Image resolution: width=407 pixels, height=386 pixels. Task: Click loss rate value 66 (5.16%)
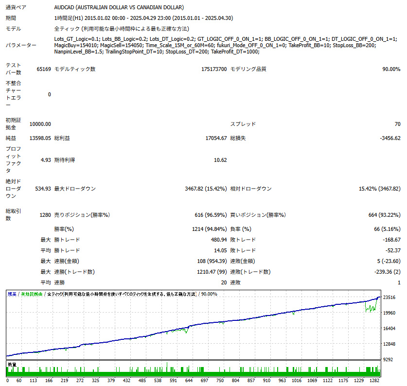(387, 229)
